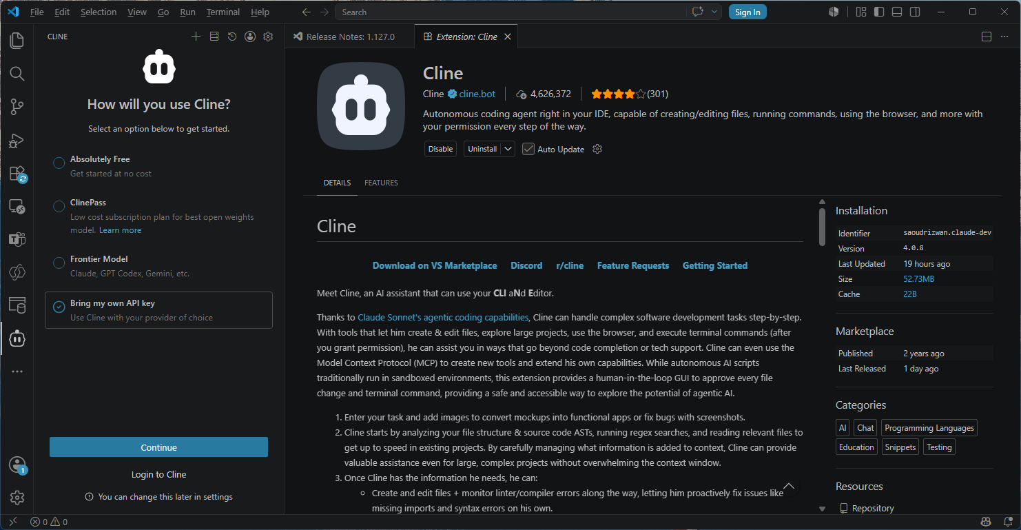This screenshot has height=530, width=1021.
Task: Go back using the title bar arrow
Action: tap(307, 12)
